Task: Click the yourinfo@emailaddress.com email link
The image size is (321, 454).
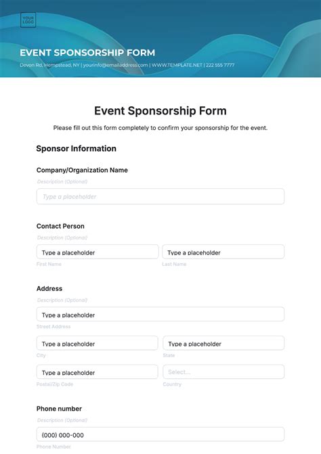Action: [x=115, y=65]
